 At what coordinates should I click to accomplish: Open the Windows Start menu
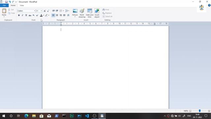pos(4,116)
